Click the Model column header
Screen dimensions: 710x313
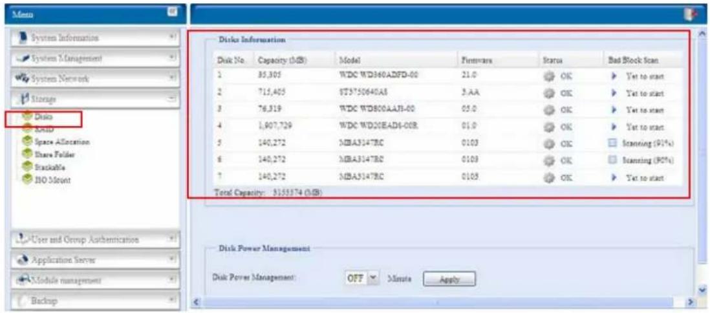pos(349,59)
